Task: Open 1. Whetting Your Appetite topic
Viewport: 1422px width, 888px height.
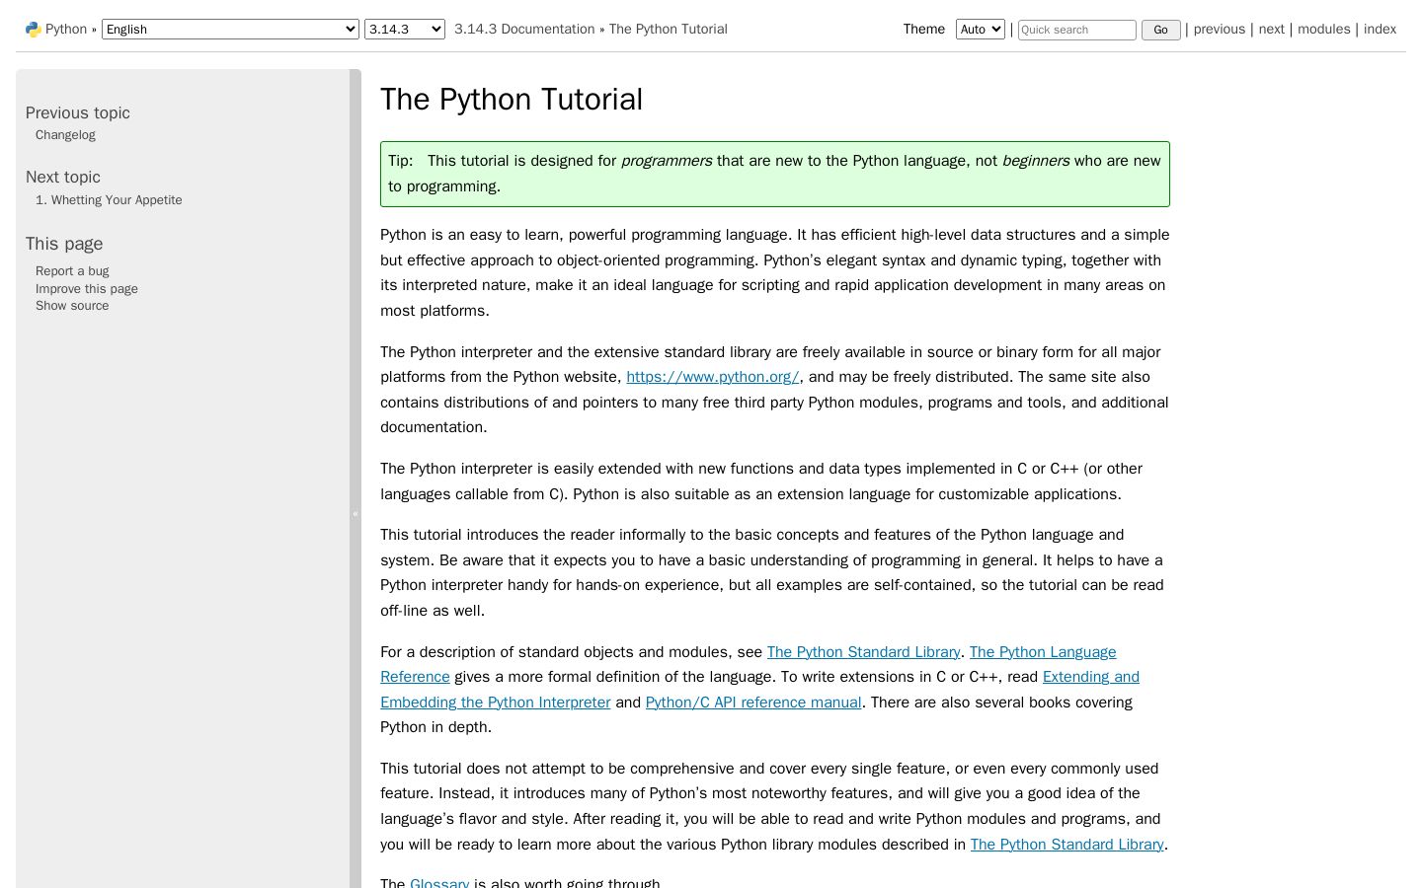Action: [x=109, y=200]
